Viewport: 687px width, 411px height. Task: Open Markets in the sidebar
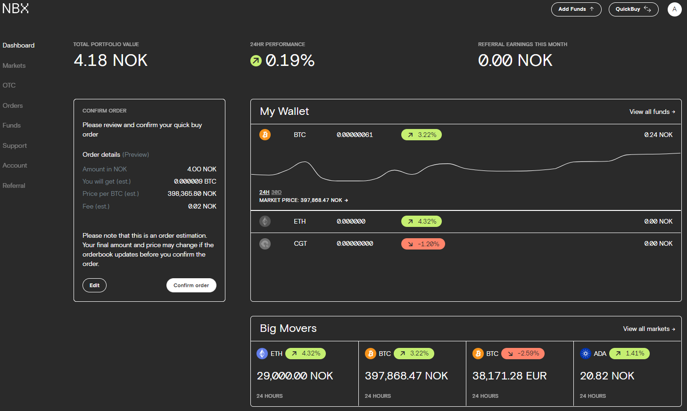click(x=14, y=65)
